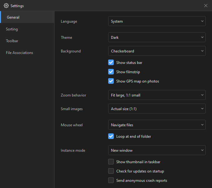Go to the Toolbar settings tab

coord(27,41)
